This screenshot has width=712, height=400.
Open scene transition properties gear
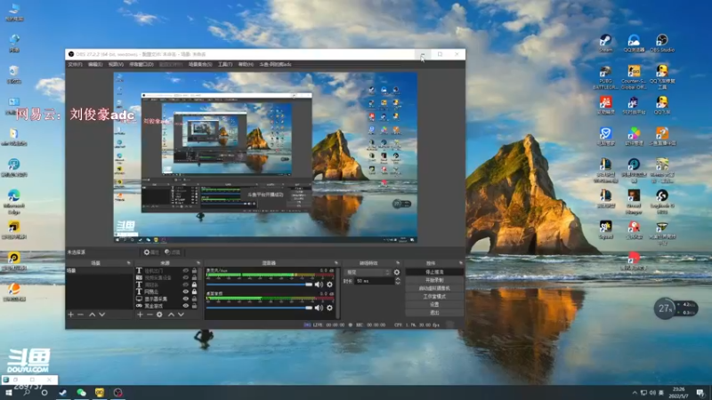(x=397, y=272)
